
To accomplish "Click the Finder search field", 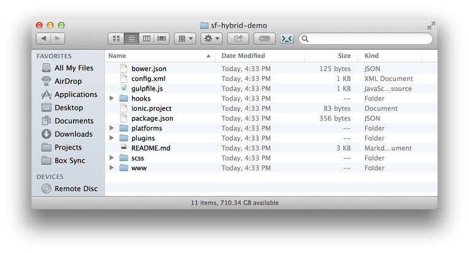I will coord(366,39).
